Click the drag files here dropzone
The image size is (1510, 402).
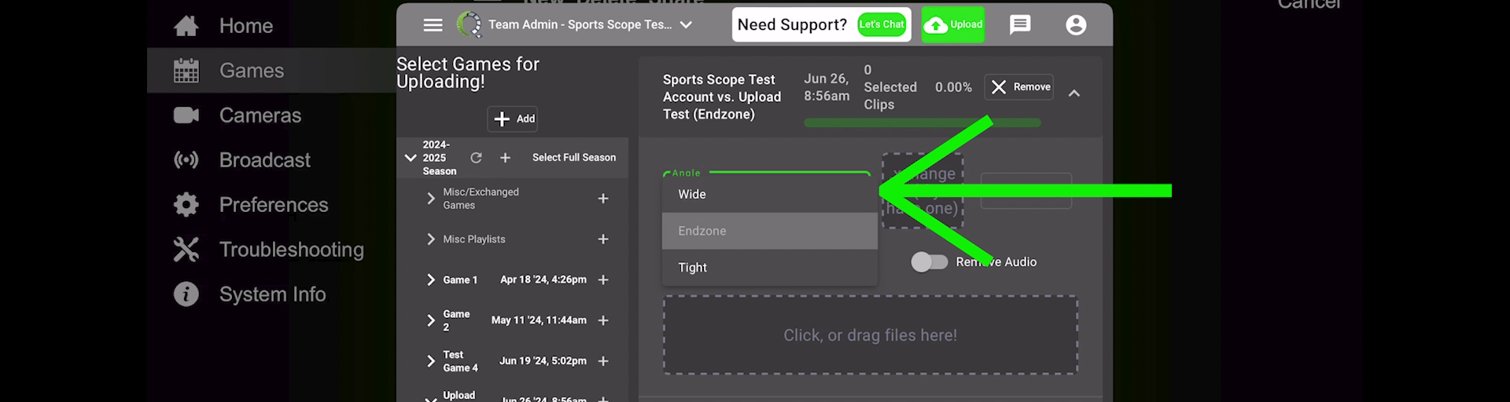coord(871,335)
